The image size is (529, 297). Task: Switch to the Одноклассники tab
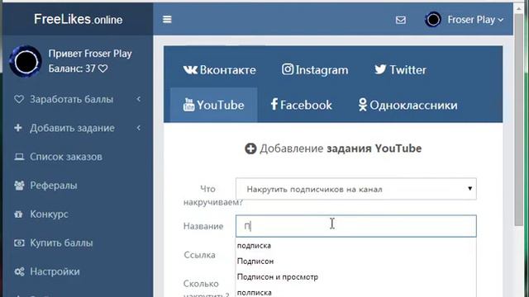[x=407, y=105]
